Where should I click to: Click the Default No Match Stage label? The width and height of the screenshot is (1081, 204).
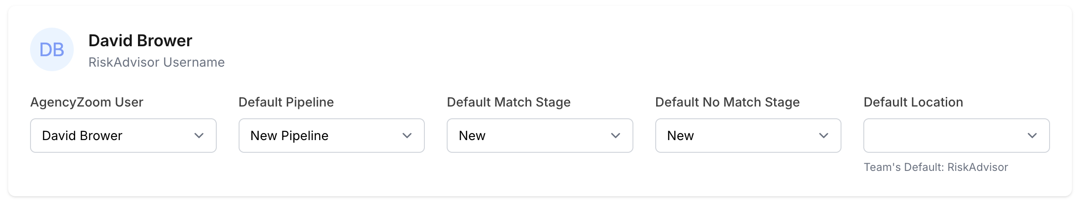[727, 102]
